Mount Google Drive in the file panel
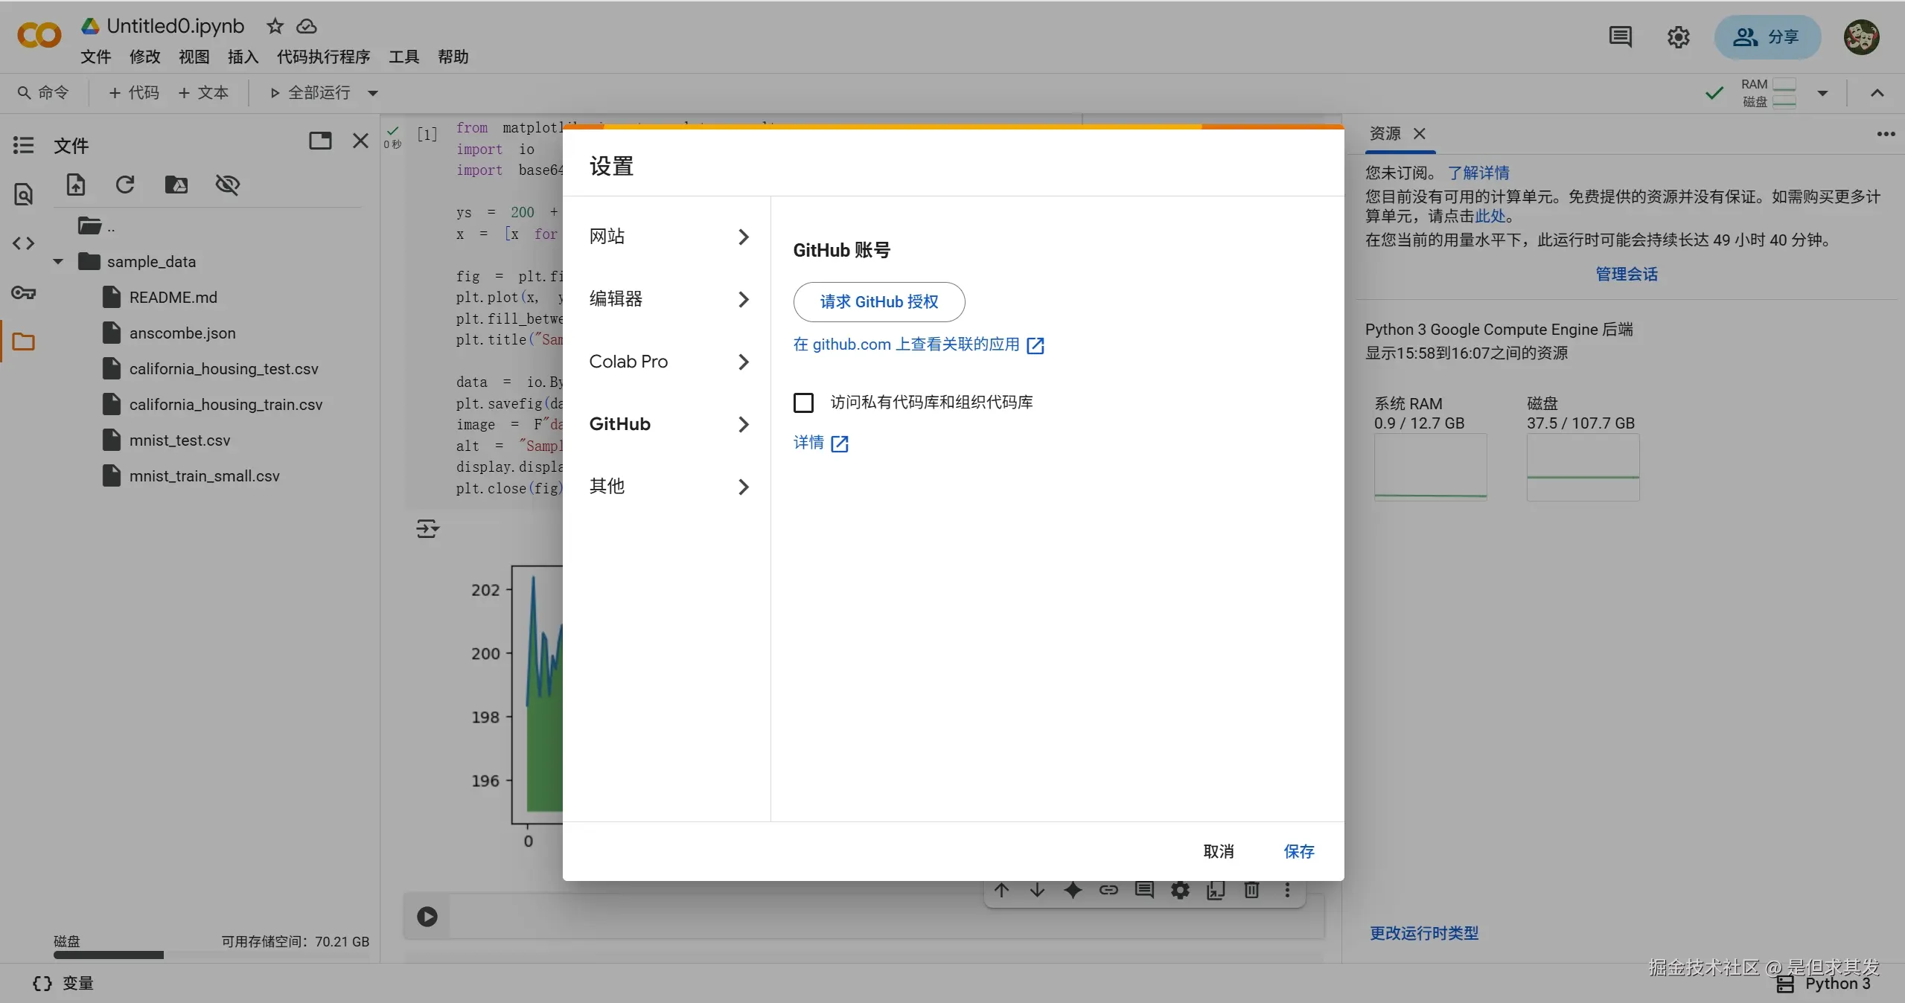Viewport: 1905px width, 1003px height. pos(176,184)
